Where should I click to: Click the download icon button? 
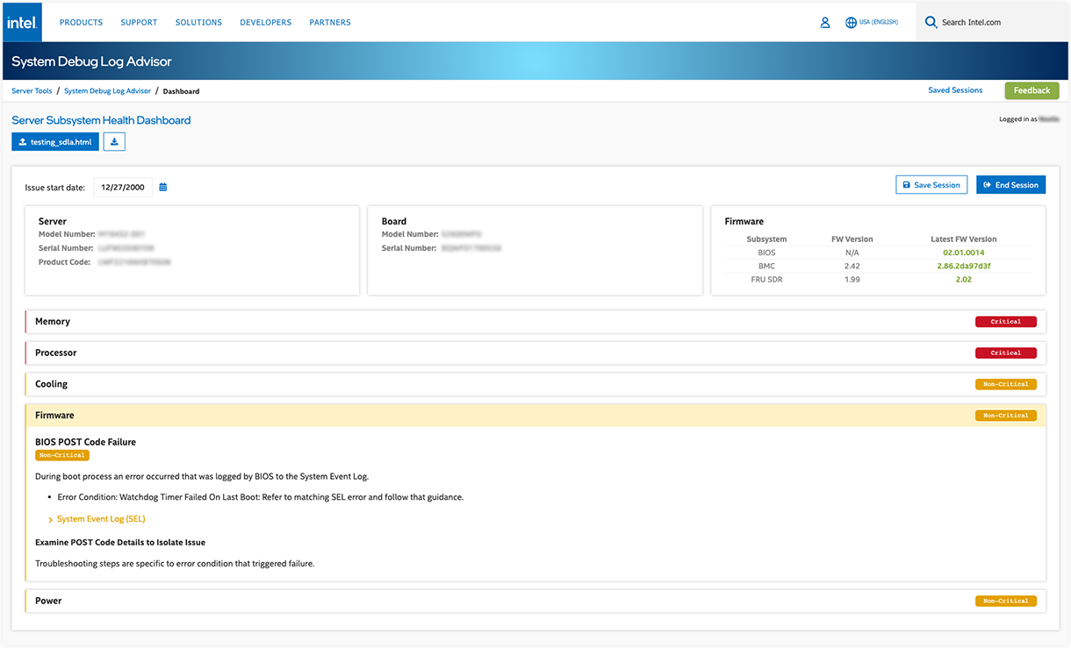coord(114,141)
